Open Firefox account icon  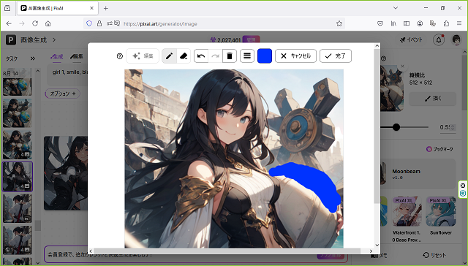(420, 23)
